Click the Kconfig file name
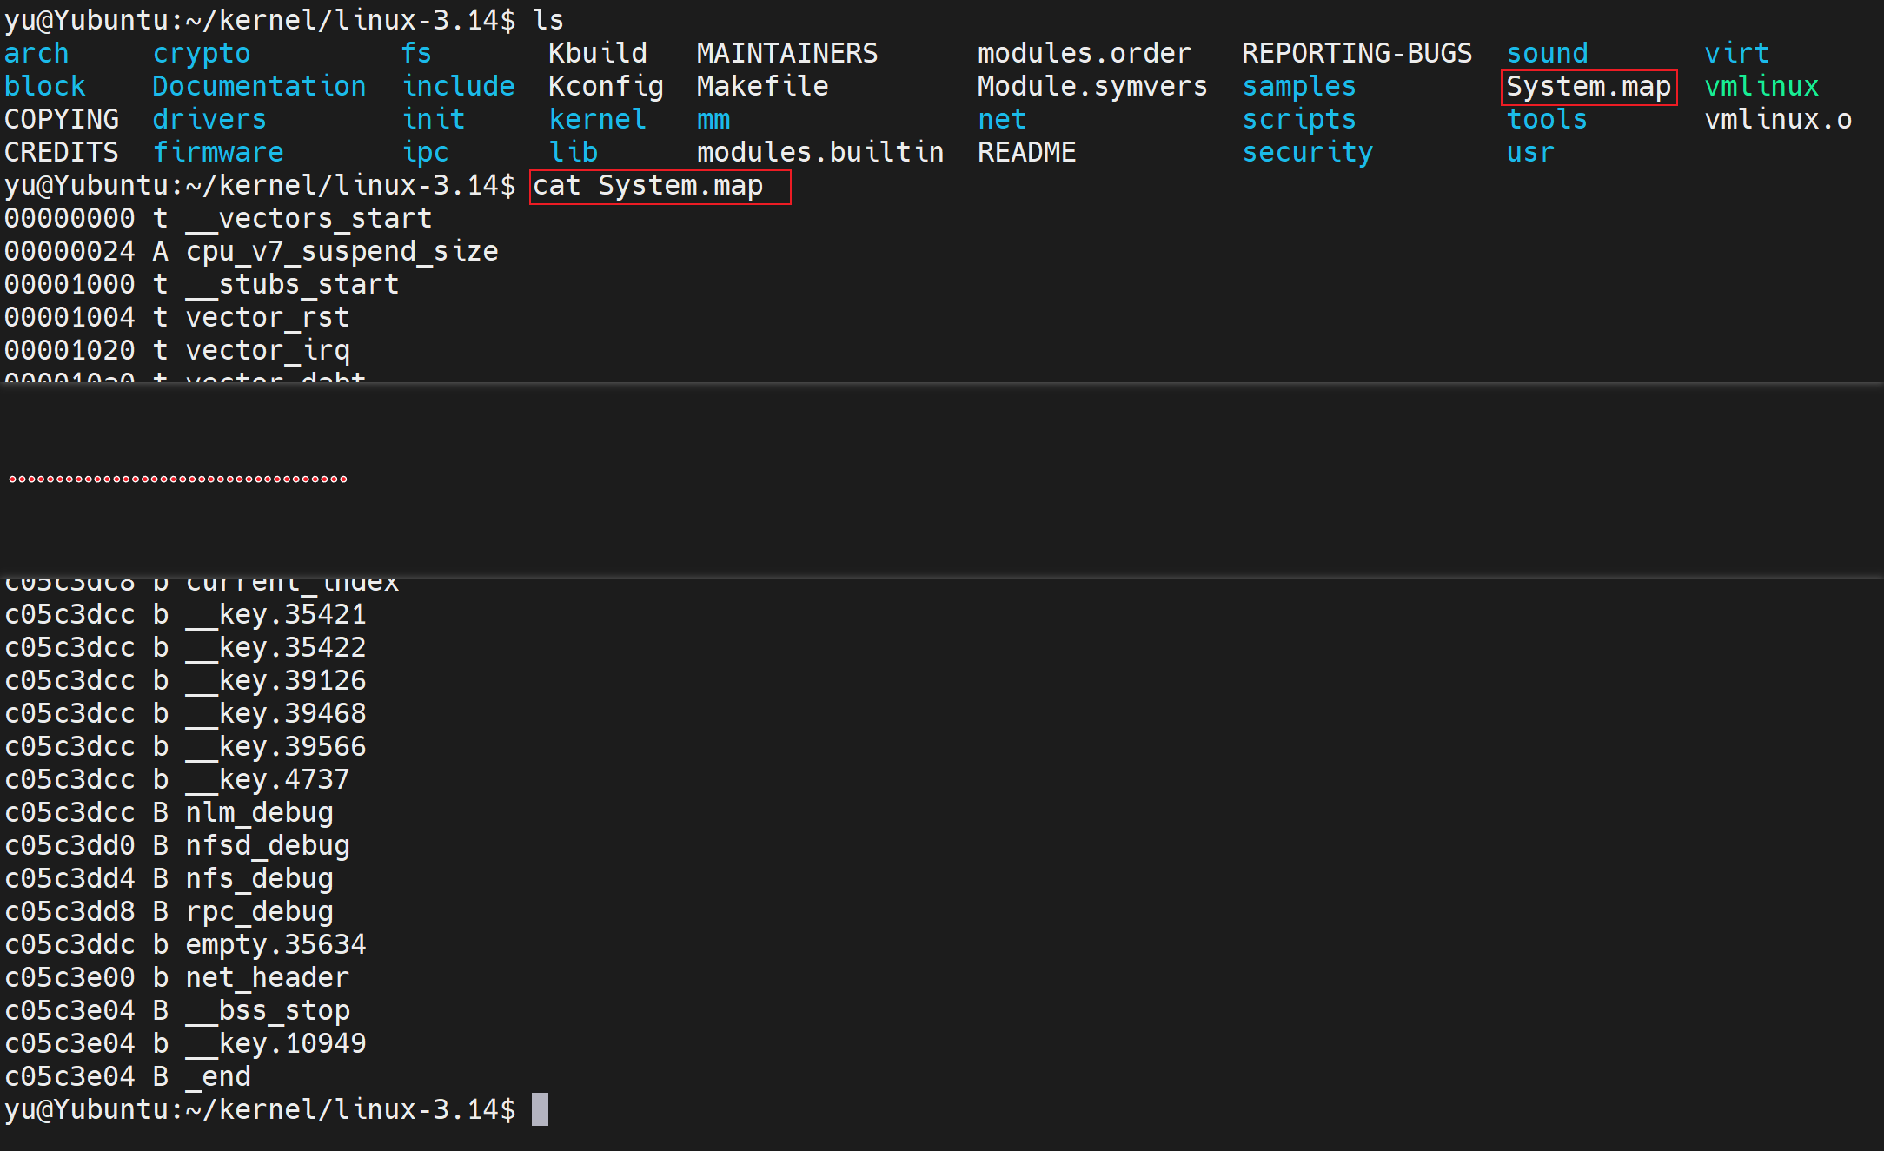Image resolution: width=1884 pixels, height=1151 pixels. click(606, 87)
